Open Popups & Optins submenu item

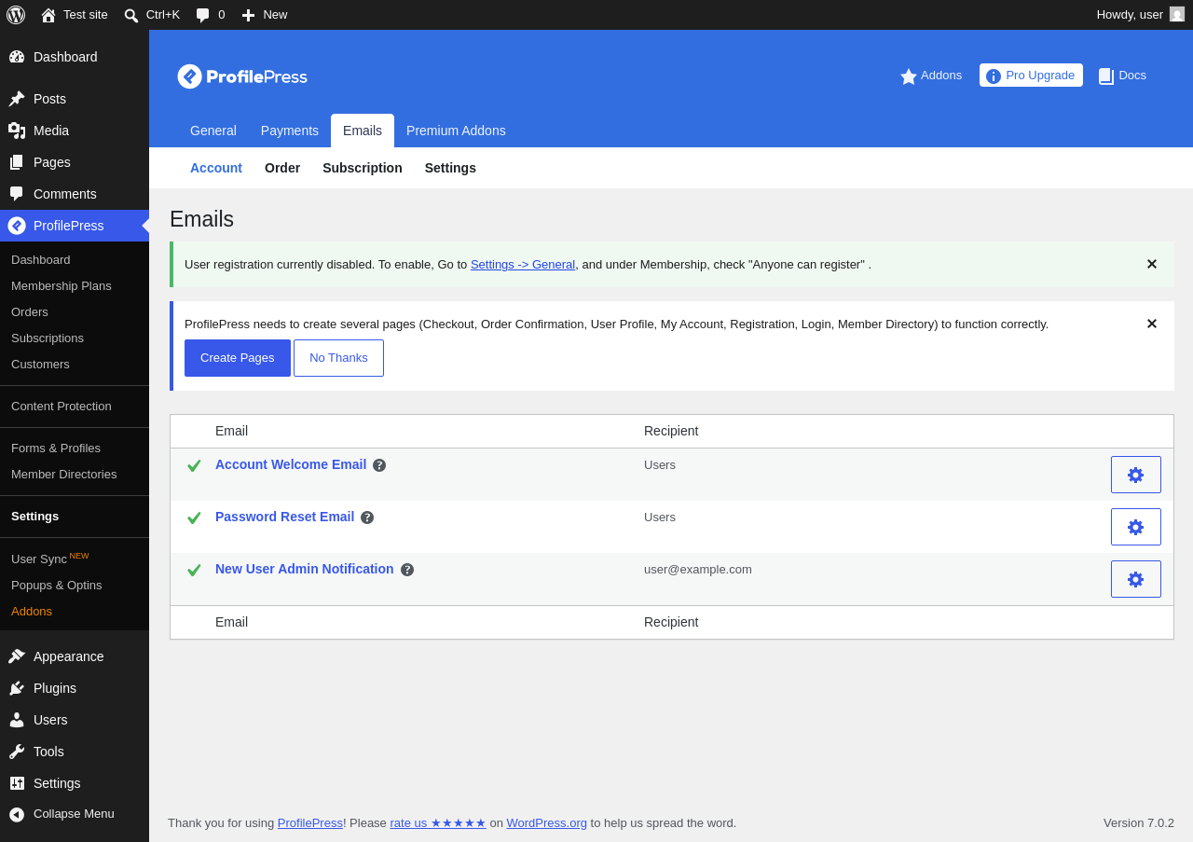point(75,586)
